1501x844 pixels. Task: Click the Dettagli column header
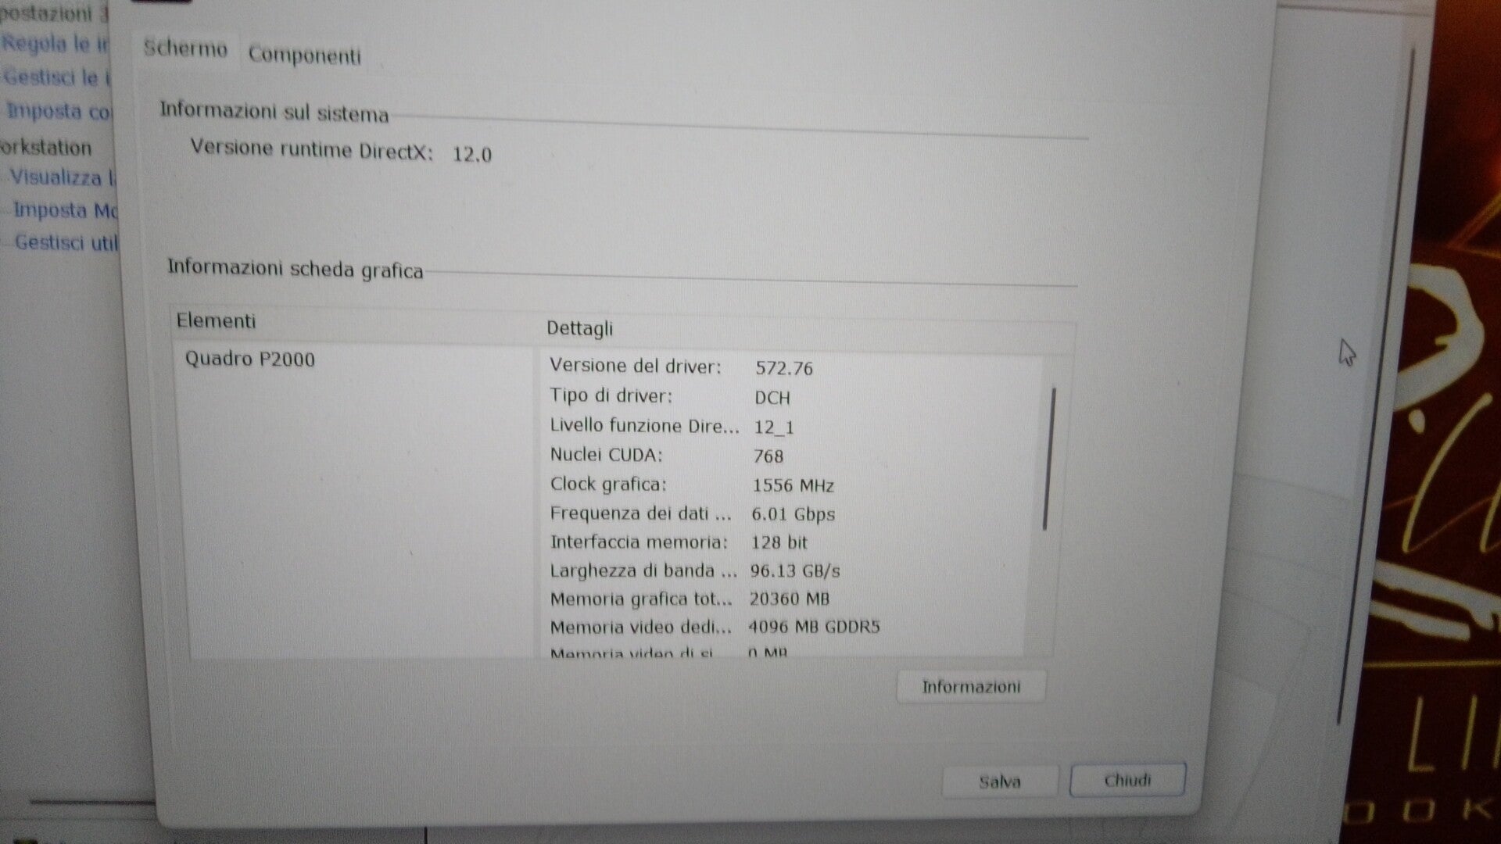point(579,328)
